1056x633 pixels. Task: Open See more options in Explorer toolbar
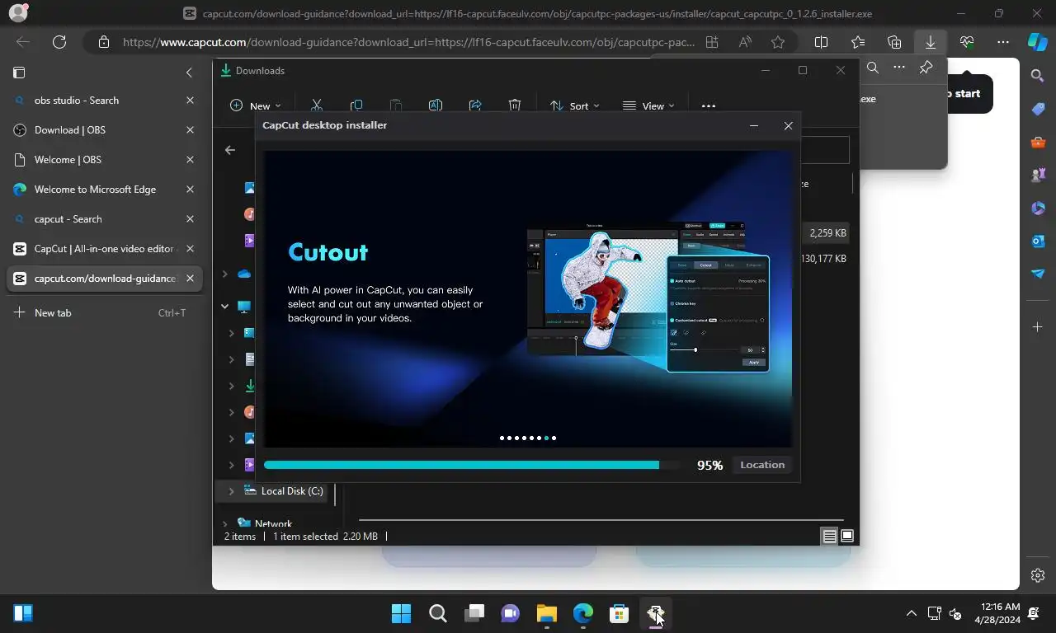click(708, 105)
